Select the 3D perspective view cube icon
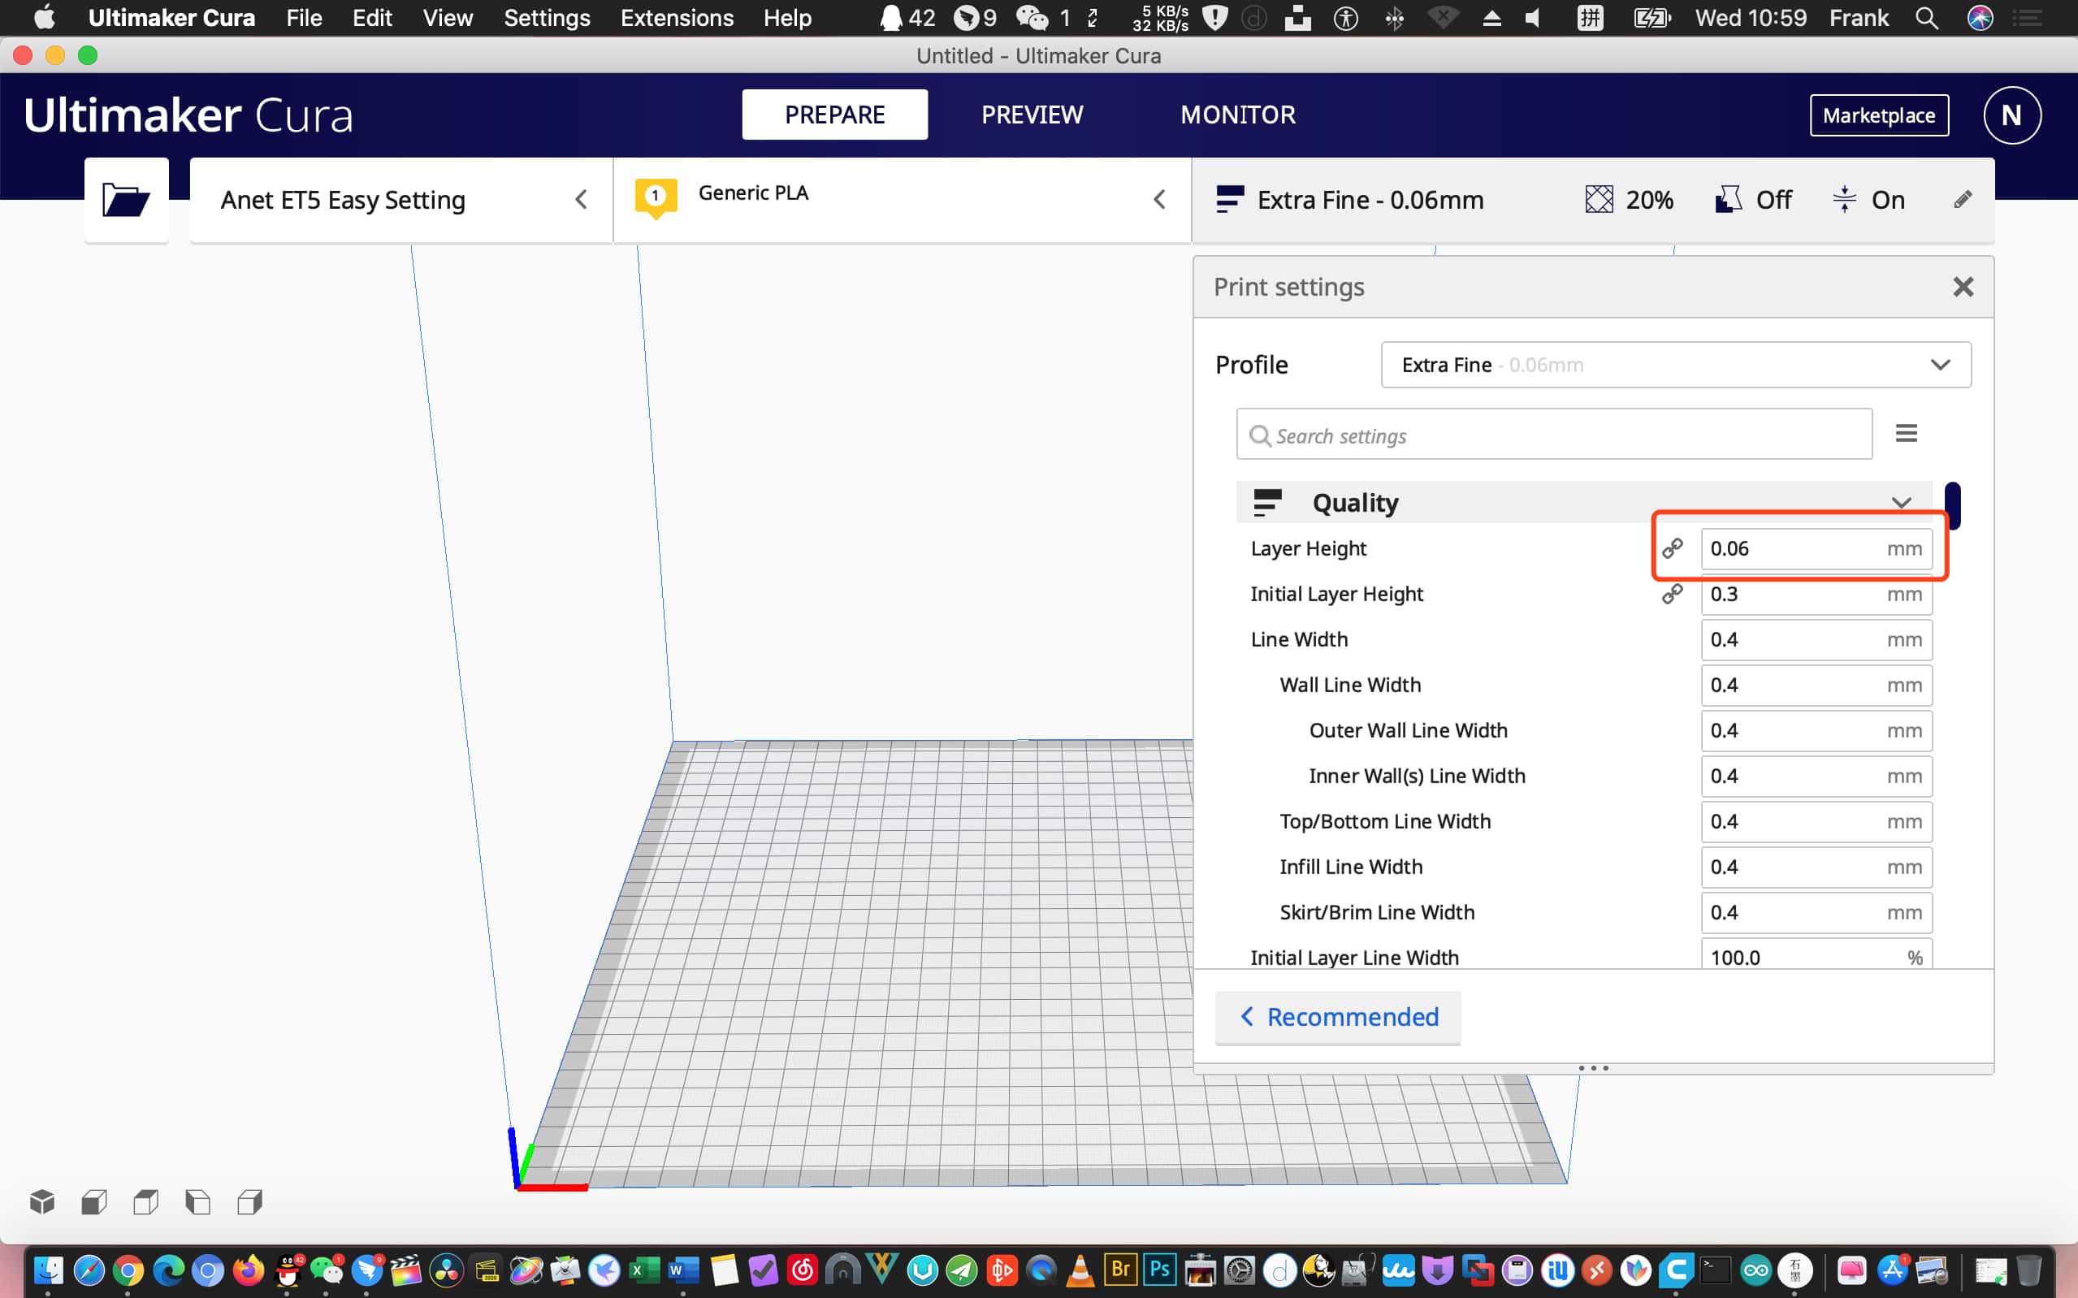The height and width of the screenshot is (1298, 2078). pyautogui.click(x=42, y=1202)
